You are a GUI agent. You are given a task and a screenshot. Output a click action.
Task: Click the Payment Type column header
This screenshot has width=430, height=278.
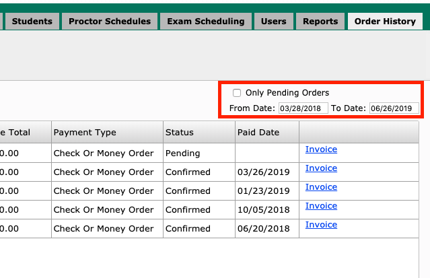(x=85, y=133)
